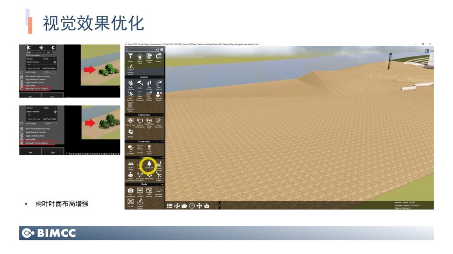The height and width of the screenshot is (254, 453).
Task: Select the 3D Location Marker tool under Filters
Action: click(x=131, y=69)
